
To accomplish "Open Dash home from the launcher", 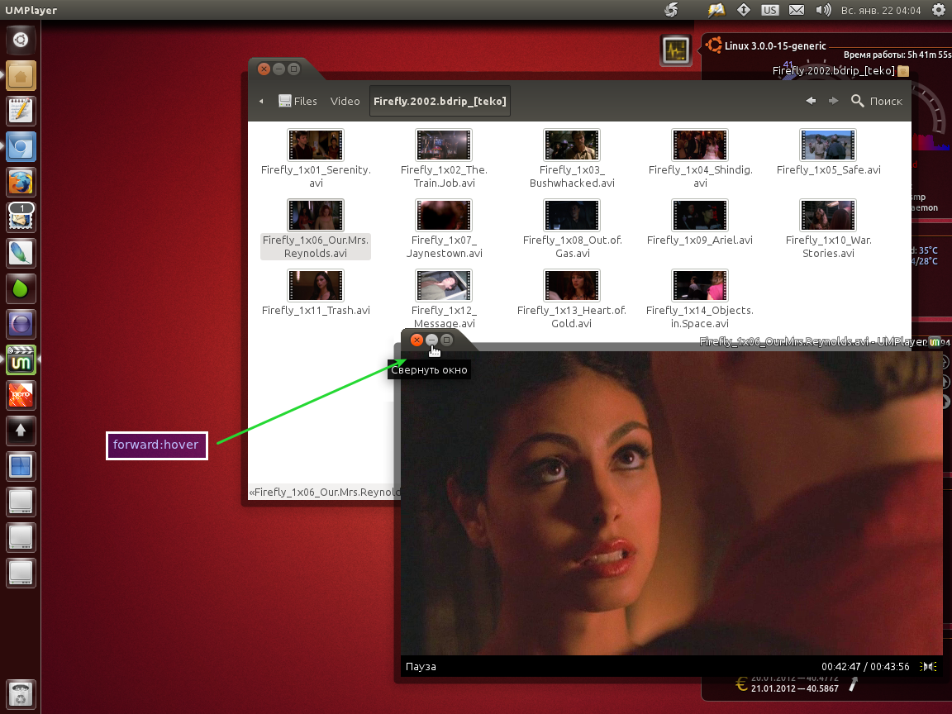I will 21,40.
